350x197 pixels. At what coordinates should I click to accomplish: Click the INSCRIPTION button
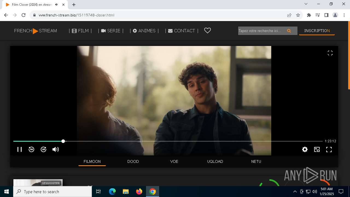[x=317, y=31]
